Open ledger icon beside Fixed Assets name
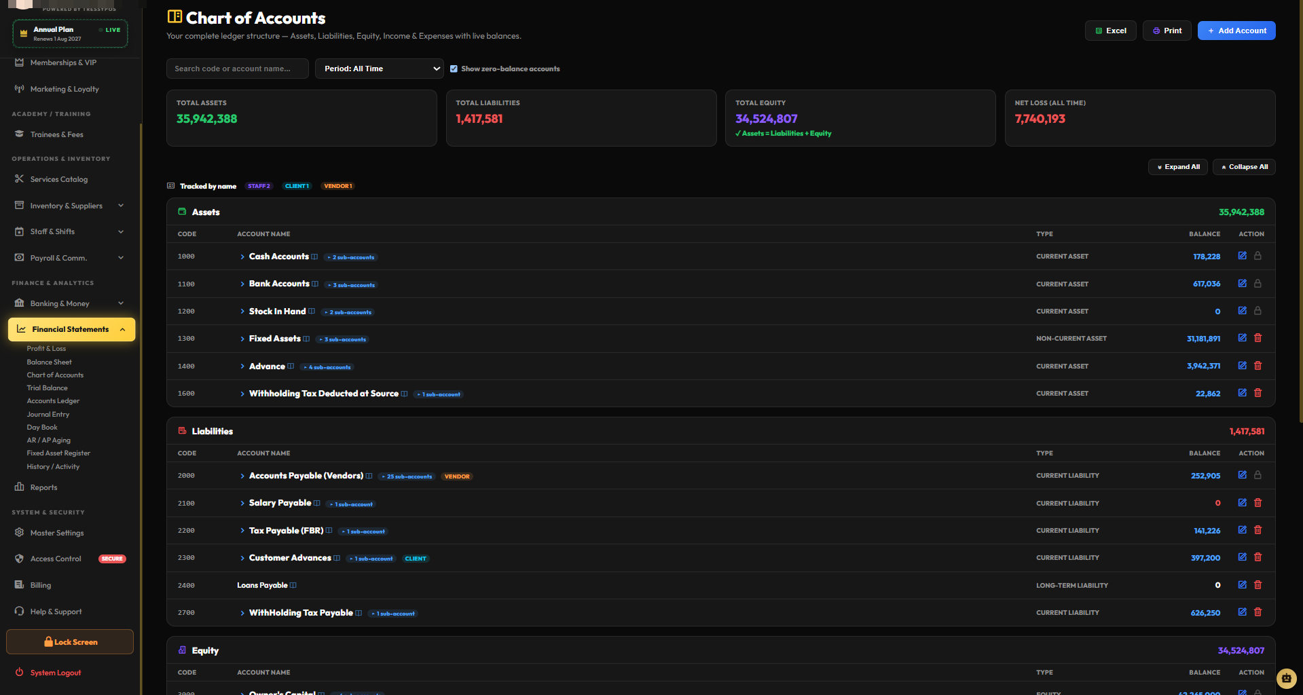Screen dimensions: 1303x695 point(306,339)
